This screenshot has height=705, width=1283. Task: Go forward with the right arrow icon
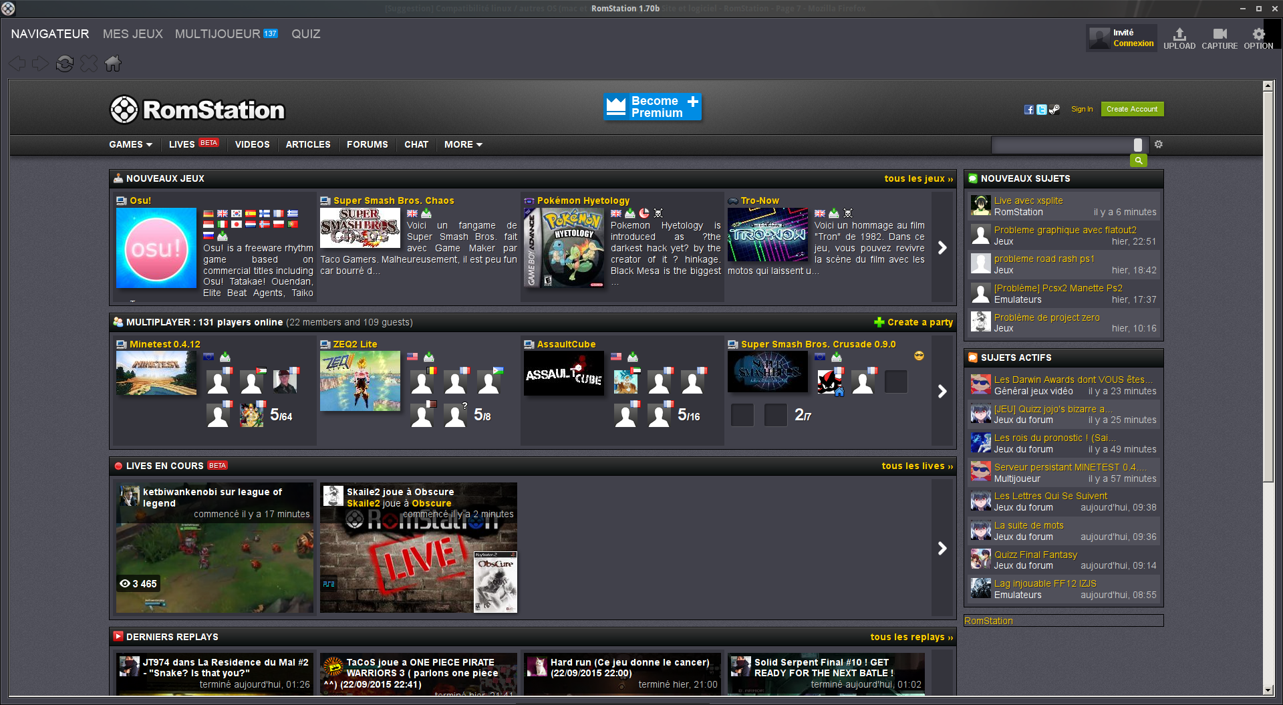[x=41, y=63]
